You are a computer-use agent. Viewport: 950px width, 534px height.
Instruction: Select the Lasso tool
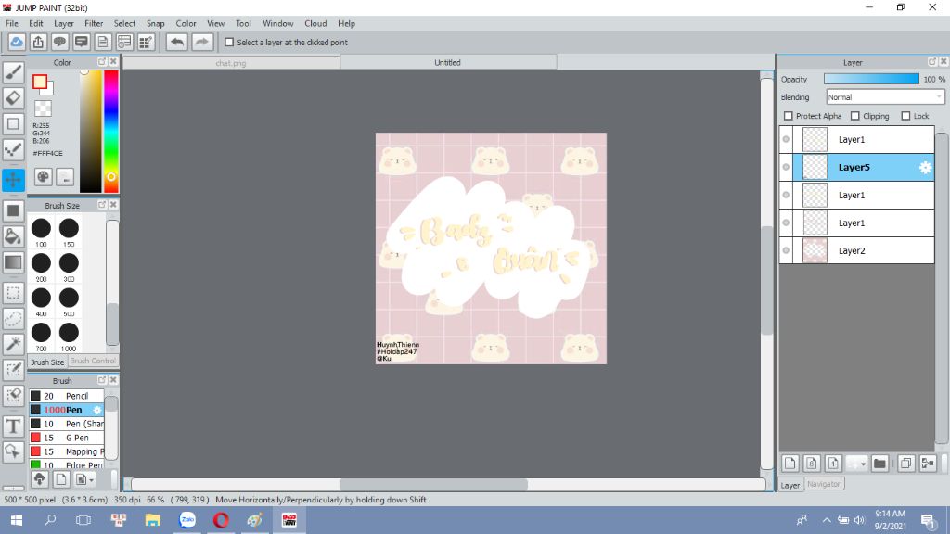tap(13, 319)
